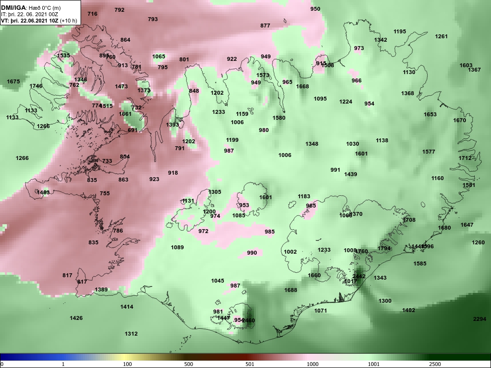Viewport: 491px width, 368px height.
Task: Click the map value 848
Action: point(194,91)
